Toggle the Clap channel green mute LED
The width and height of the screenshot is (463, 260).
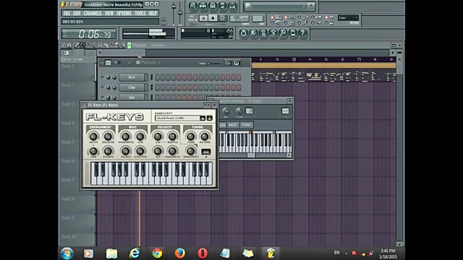pyautogui.click(x=102, y=87)
